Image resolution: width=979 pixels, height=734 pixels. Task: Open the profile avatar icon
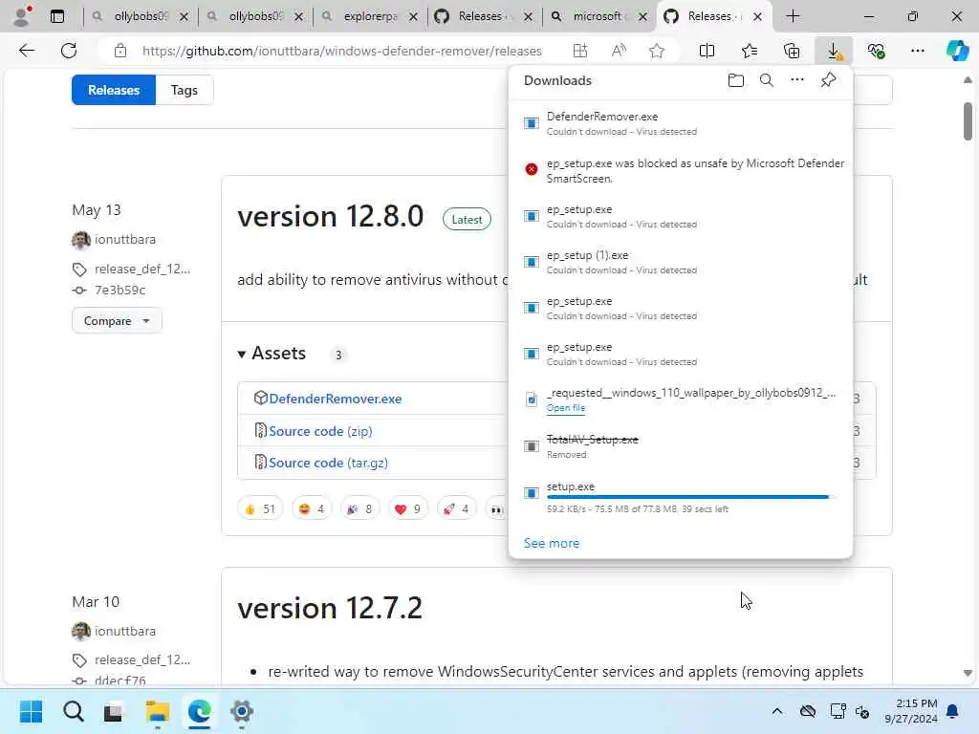pos(22,16)
